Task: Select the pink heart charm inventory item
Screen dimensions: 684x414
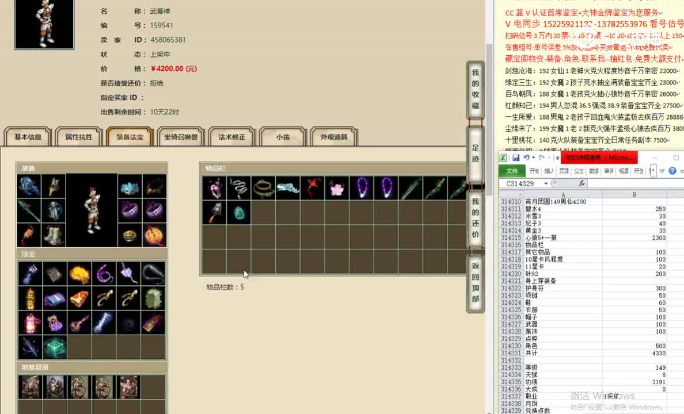Action: pos(214,188)
